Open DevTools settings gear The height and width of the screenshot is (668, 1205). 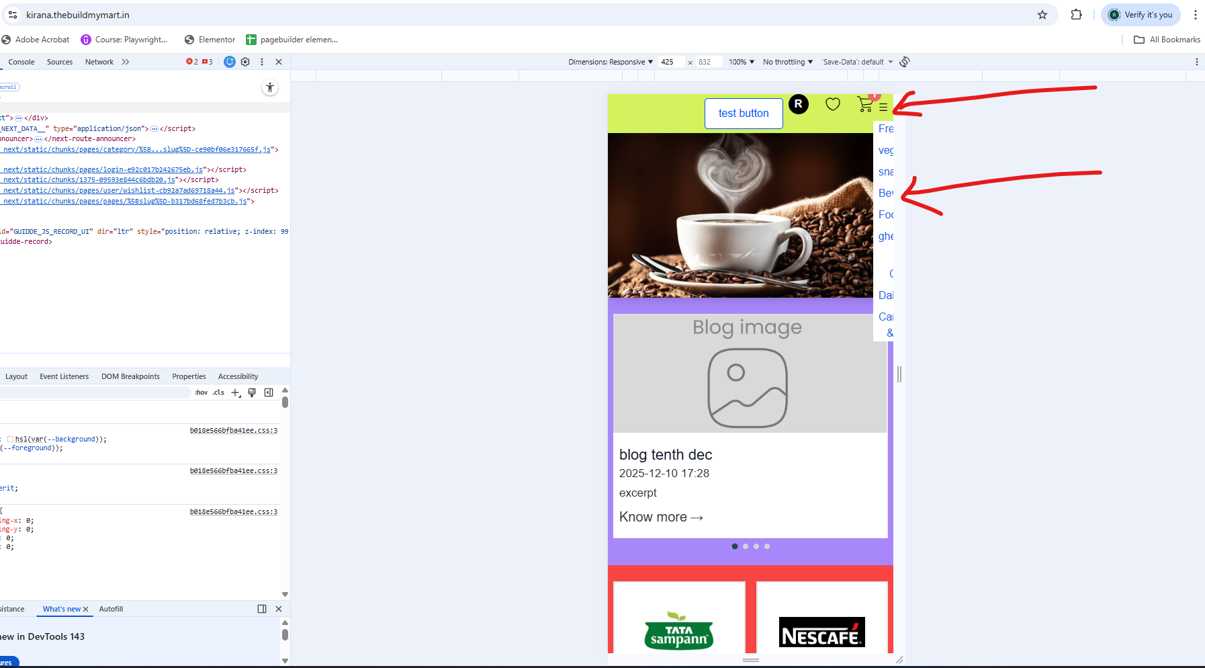245,62
